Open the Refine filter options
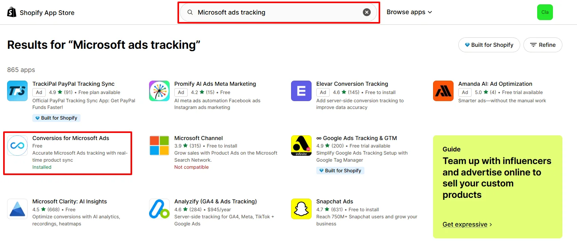 click(543, 44)
